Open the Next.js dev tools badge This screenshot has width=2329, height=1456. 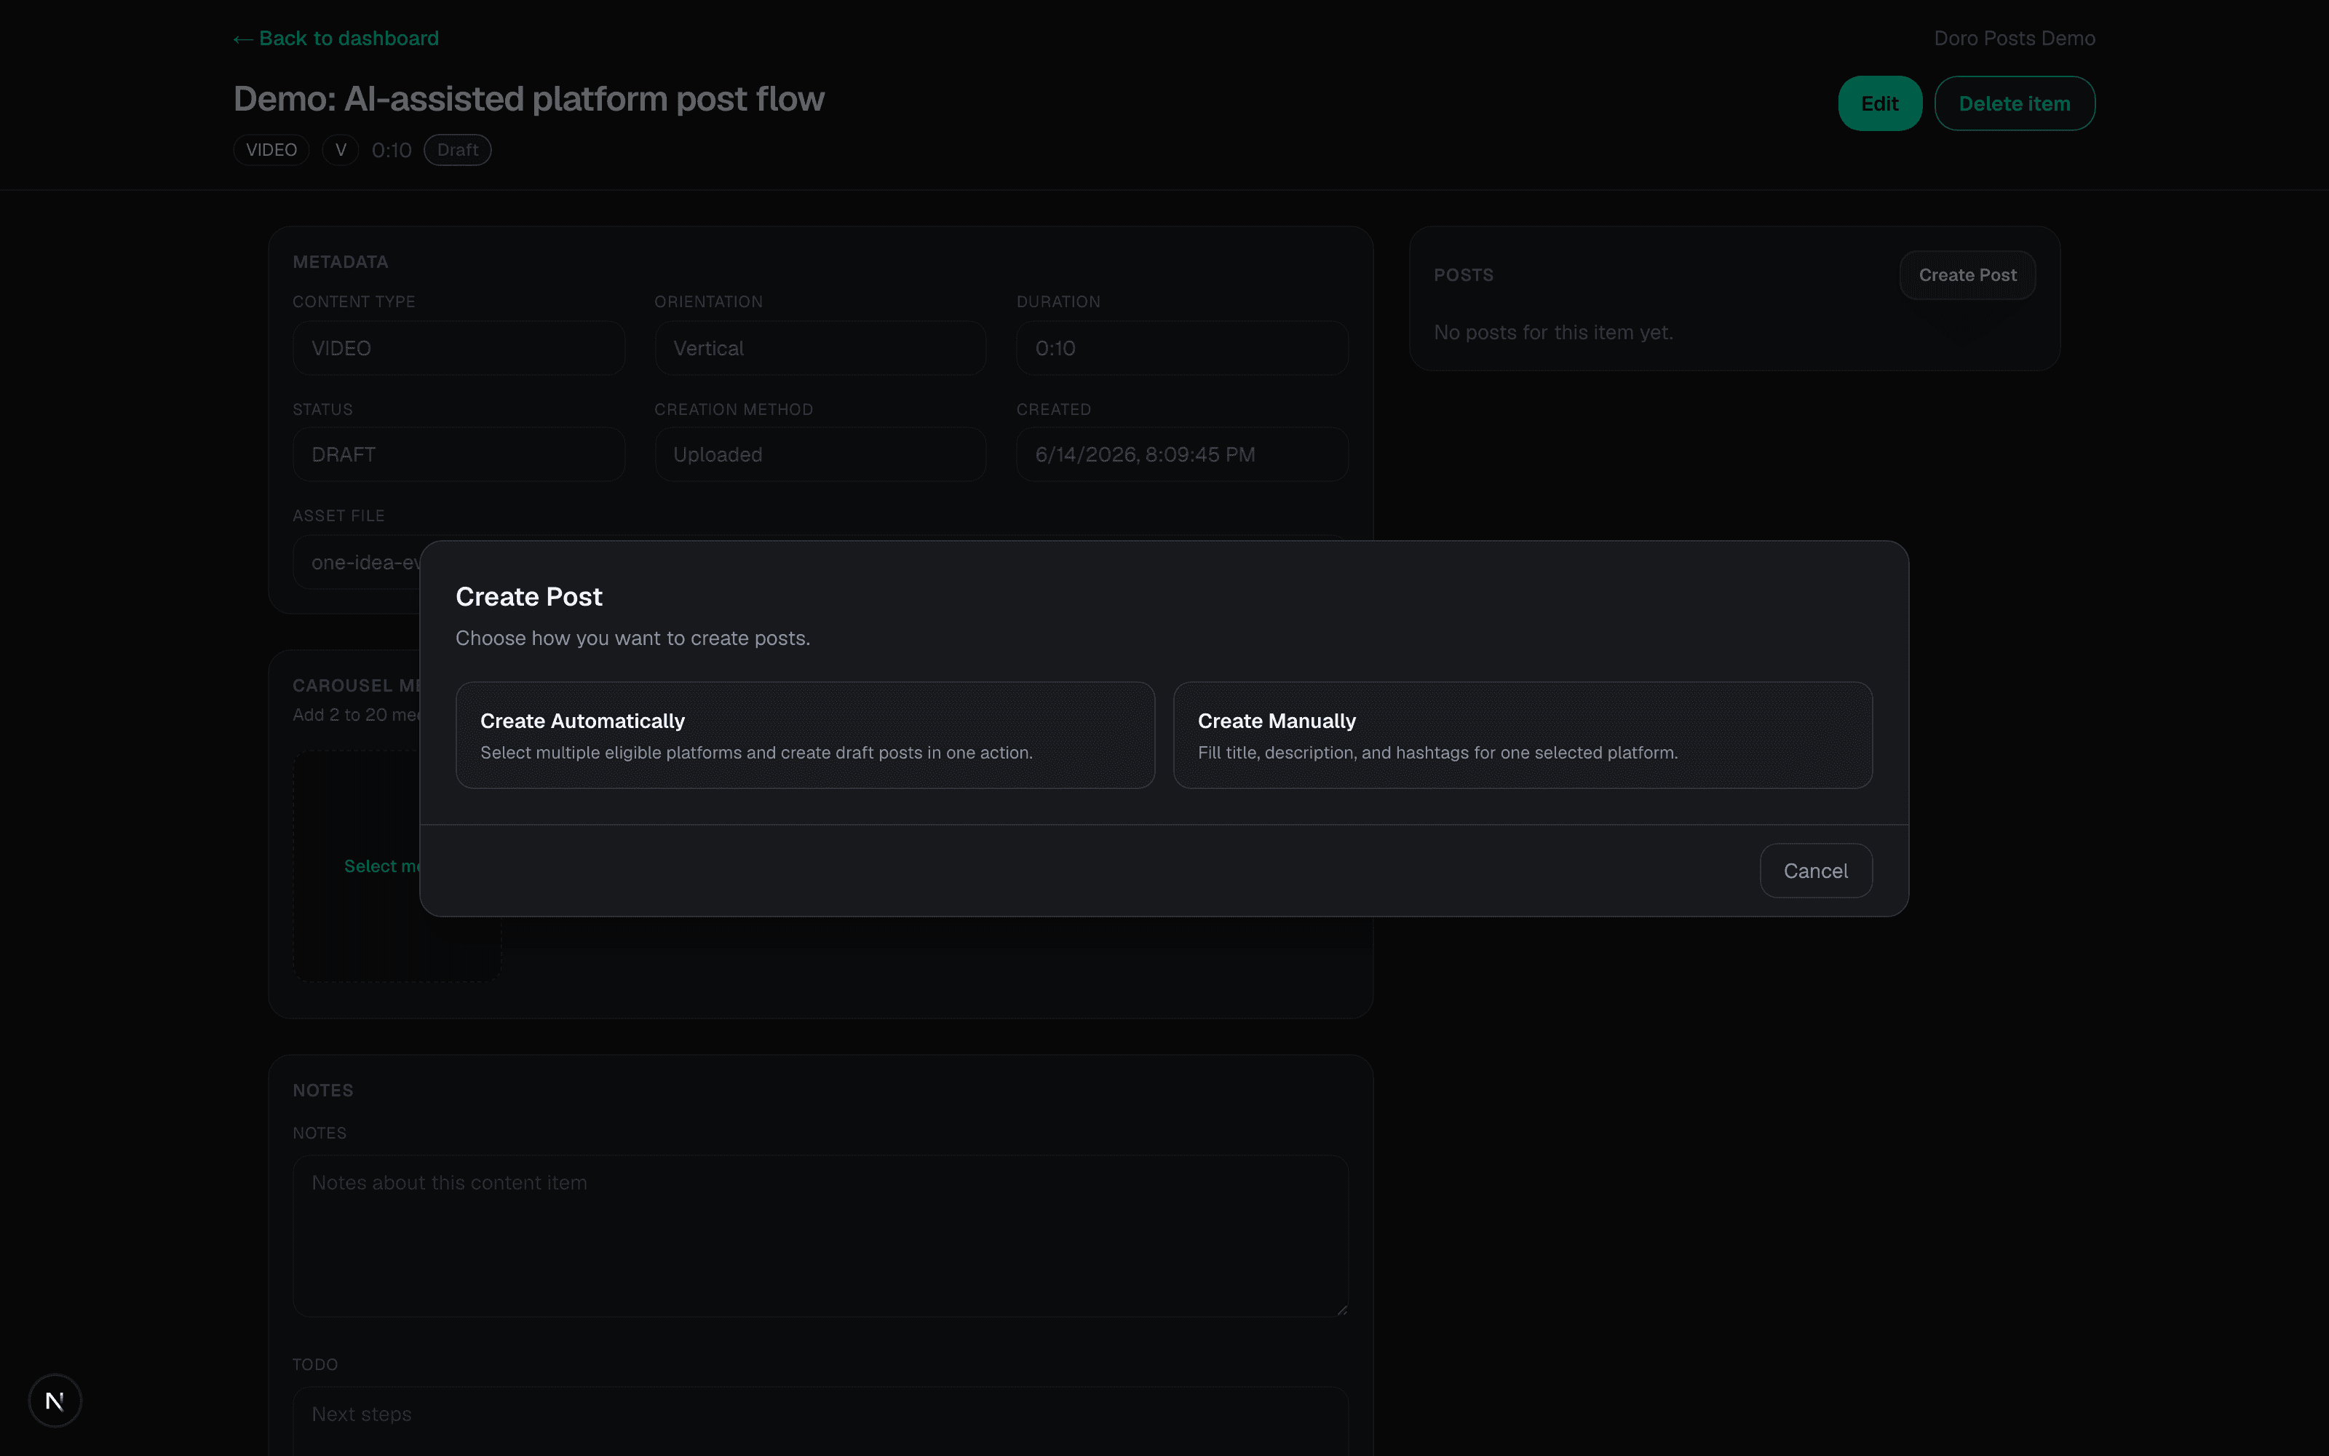[x=55, y=1400]
